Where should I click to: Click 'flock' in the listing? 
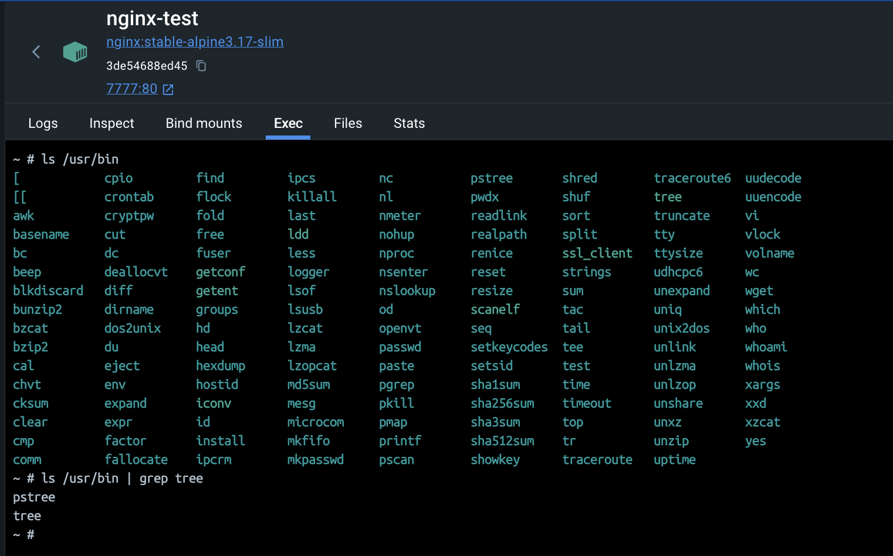coord(214,197)
